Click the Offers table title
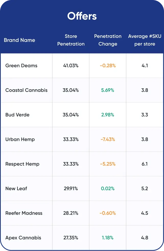This screenshot has width=164, height=251. pyautogui.click(x=82, y=16)
